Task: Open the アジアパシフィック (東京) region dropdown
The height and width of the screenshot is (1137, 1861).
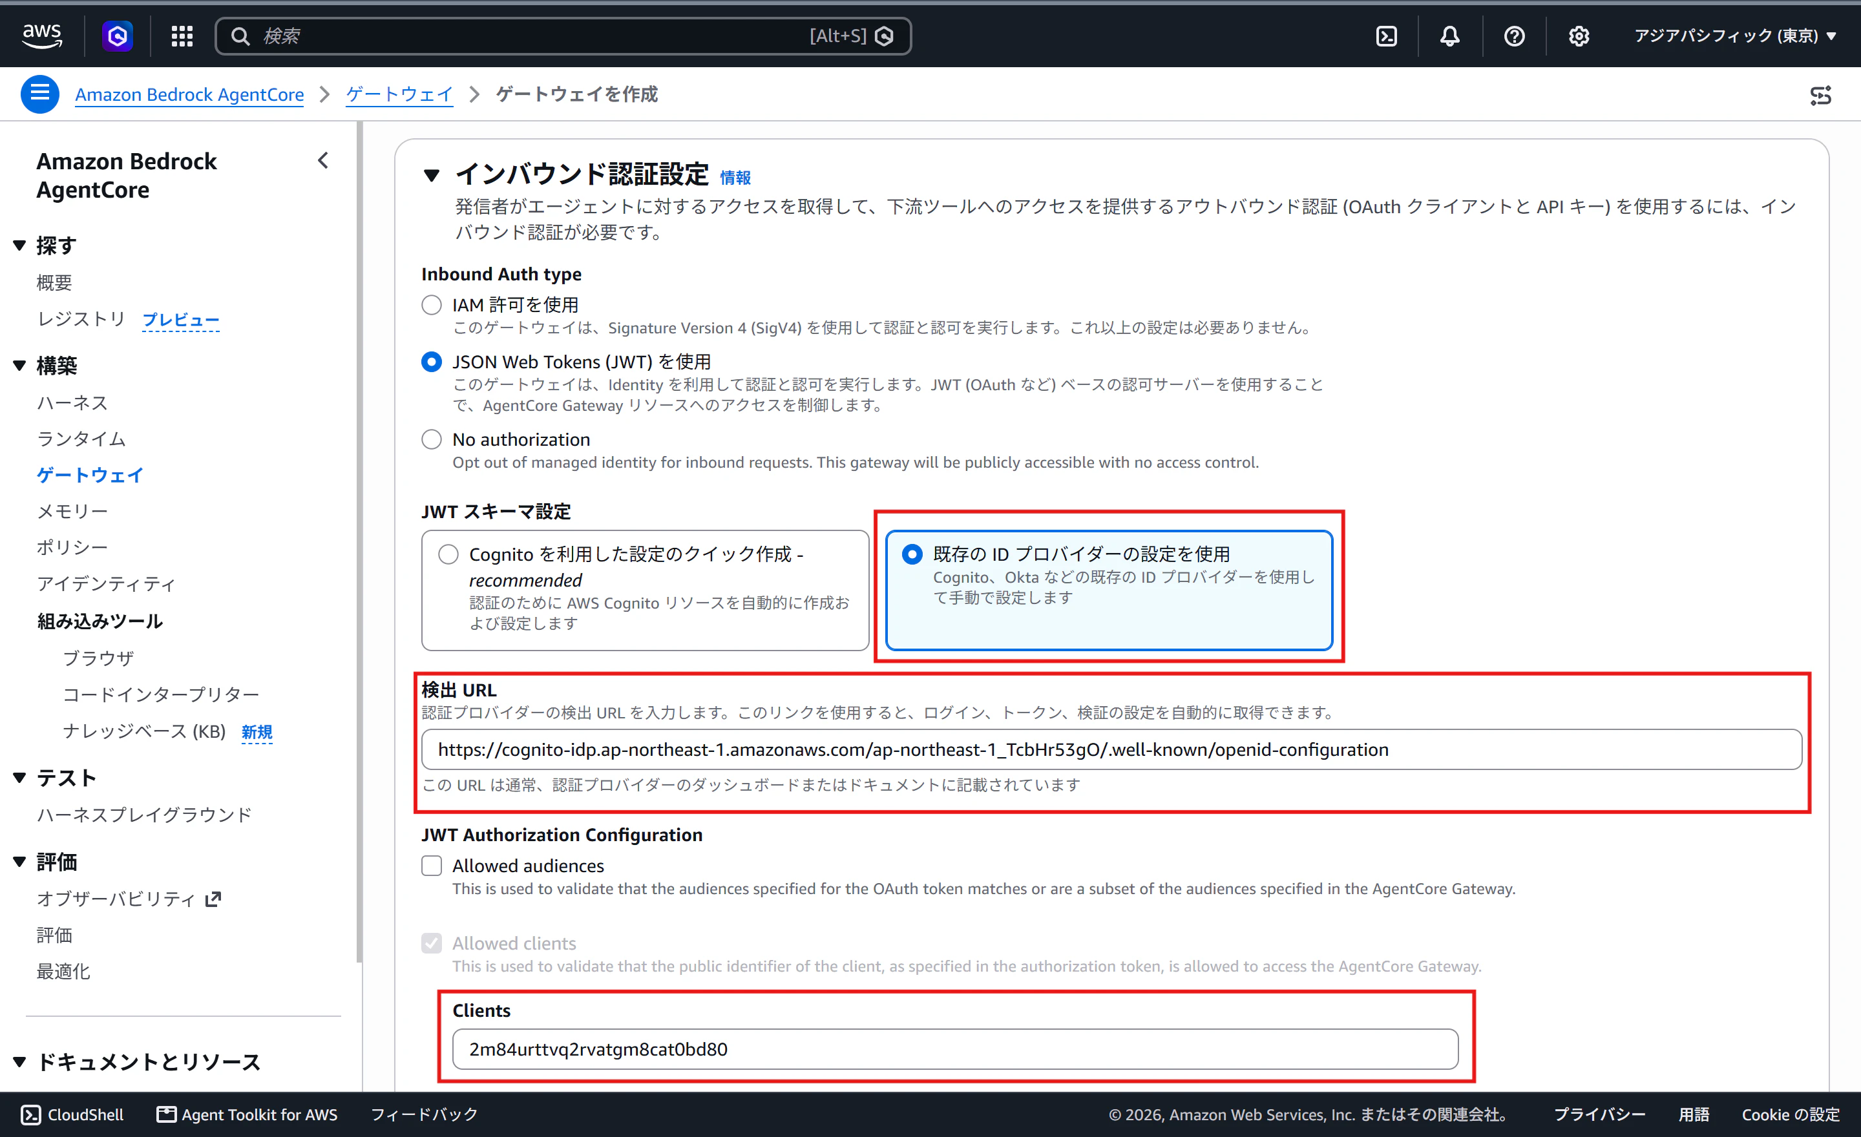Action: [x=1735, y=36]
